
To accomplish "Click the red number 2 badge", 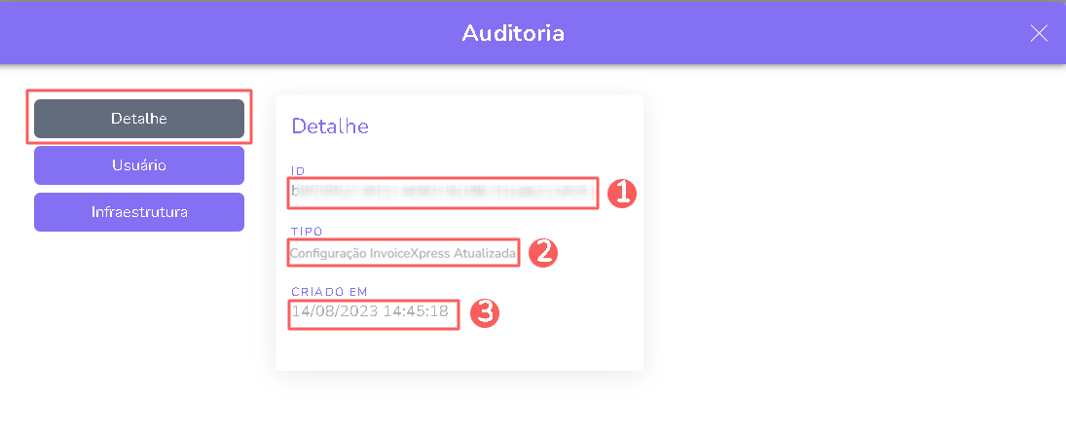I will point(542,253).
